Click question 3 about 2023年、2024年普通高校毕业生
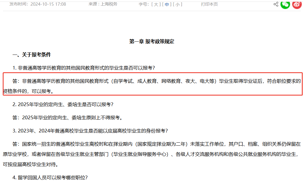Viewport: 303px width, 181px height. click(x=90, y=131)
